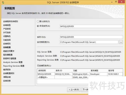The width and height of the screenshot is (126, 95).
Task: Select 数据库引擎配置 step in sidebar
Action: point(10,59)
